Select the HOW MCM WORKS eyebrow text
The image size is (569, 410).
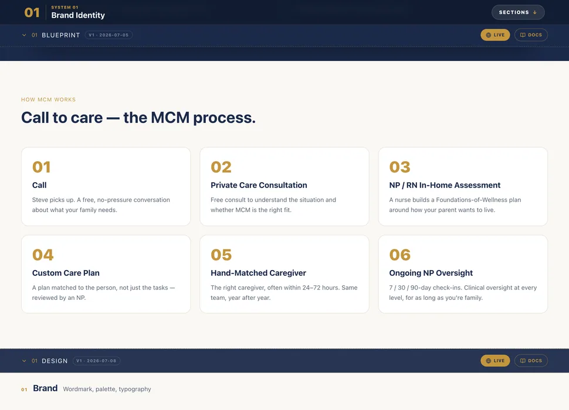pyautogui.click(x=48, y=100)
